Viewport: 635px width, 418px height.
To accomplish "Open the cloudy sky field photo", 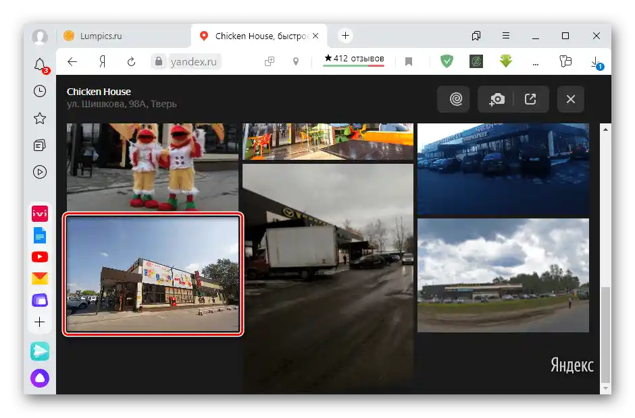I will (503, 275).
